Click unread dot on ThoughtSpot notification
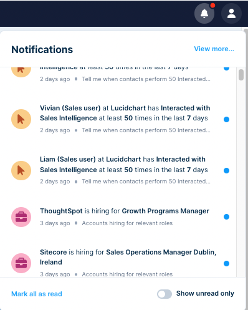248x310 pixels. point(226,217)
